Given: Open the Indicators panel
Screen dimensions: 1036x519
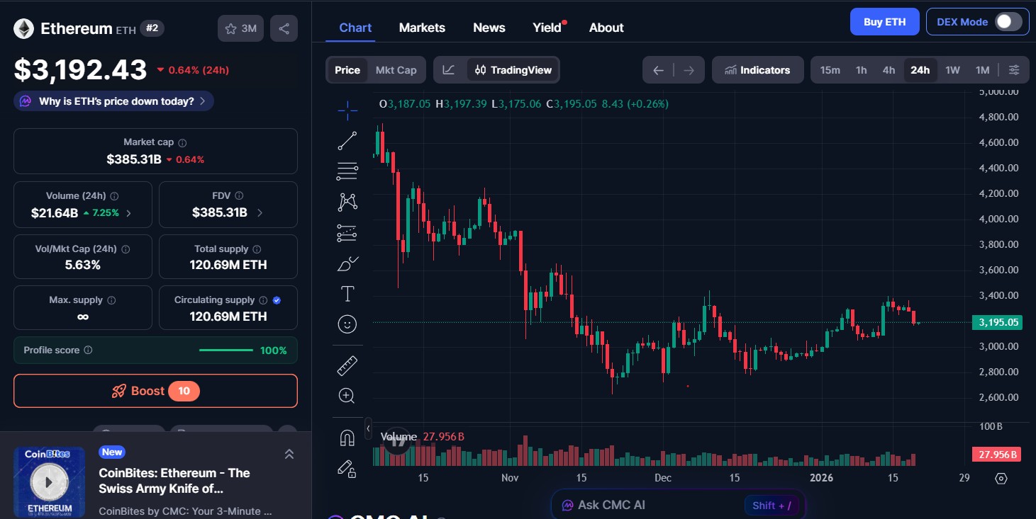Looking at the screenshot, I should (757, 69).
